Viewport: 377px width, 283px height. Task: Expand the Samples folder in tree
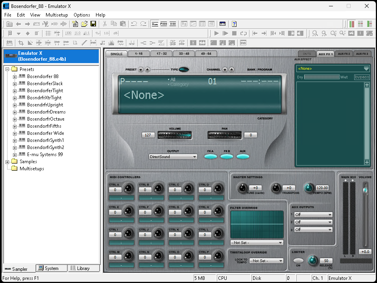coord(8,162)
